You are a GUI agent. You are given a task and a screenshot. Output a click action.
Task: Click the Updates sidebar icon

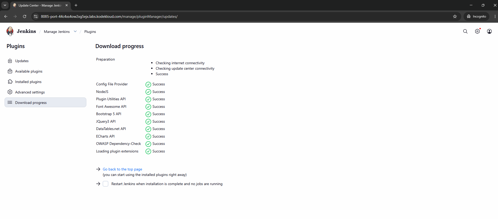(10, 61)
